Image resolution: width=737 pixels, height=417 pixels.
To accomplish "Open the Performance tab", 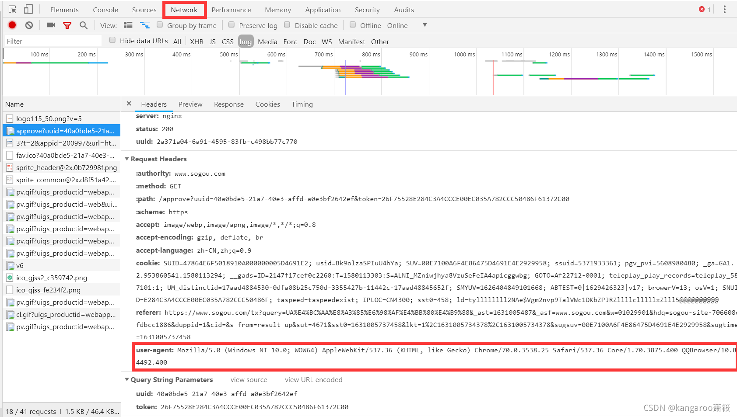I will 231,10.
